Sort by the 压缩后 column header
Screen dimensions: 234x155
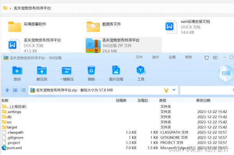143,100
